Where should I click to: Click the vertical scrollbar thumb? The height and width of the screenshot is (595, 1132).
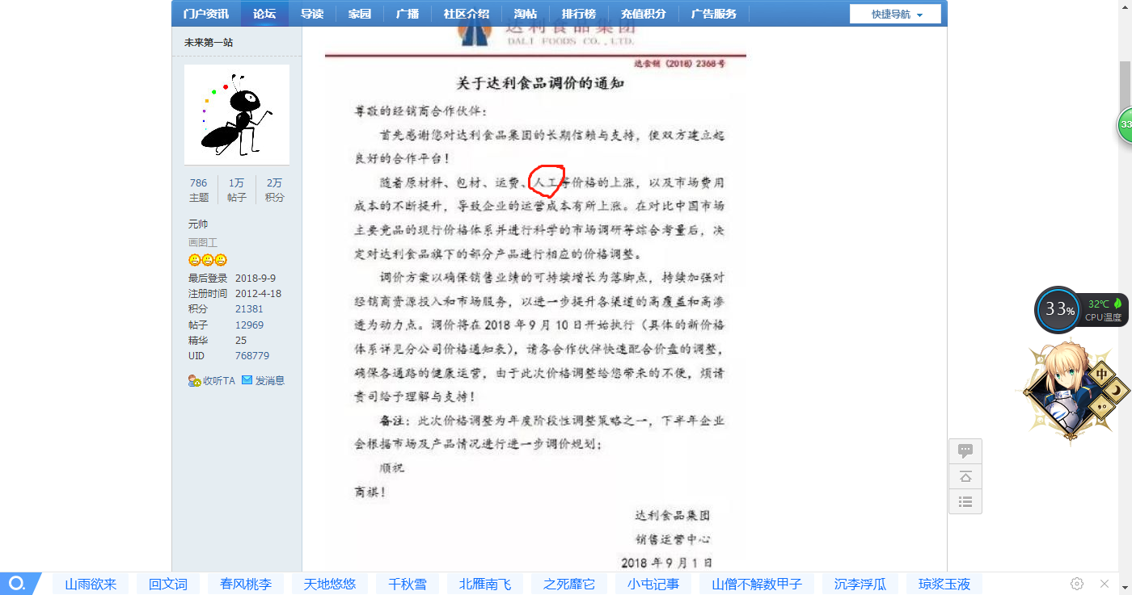click(1125, 85)
